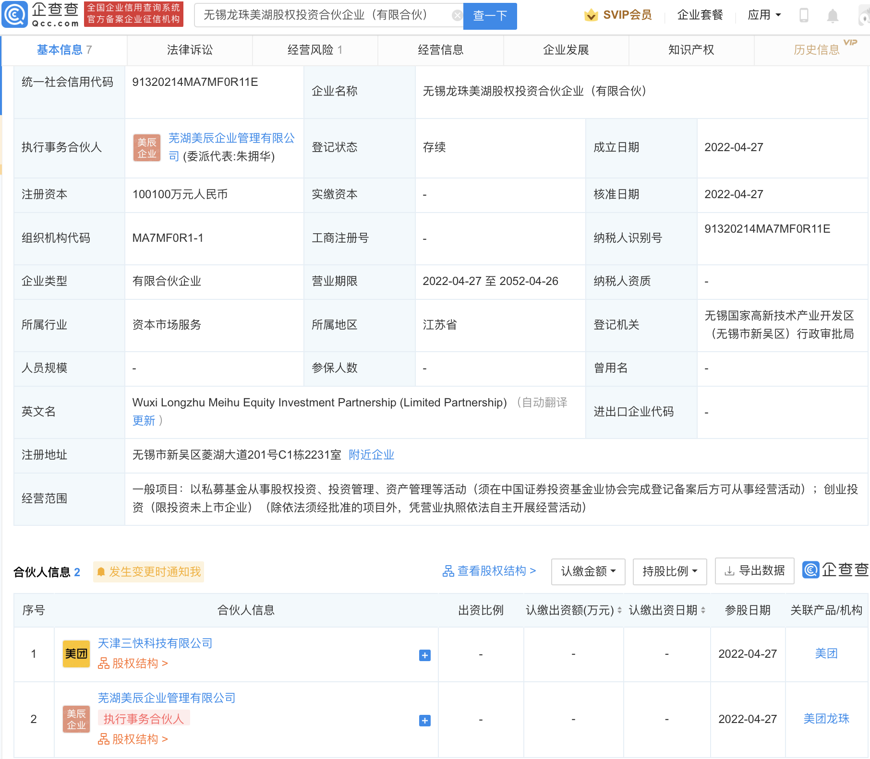Sort by 认缴出资额(万元) column arrows
This screenshot has width=870, height=759.
[x=619, y=610]
